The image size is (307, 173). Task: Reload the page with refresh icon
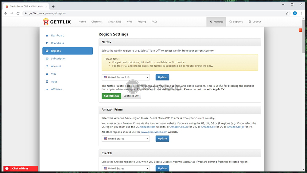tap(18, 13)
